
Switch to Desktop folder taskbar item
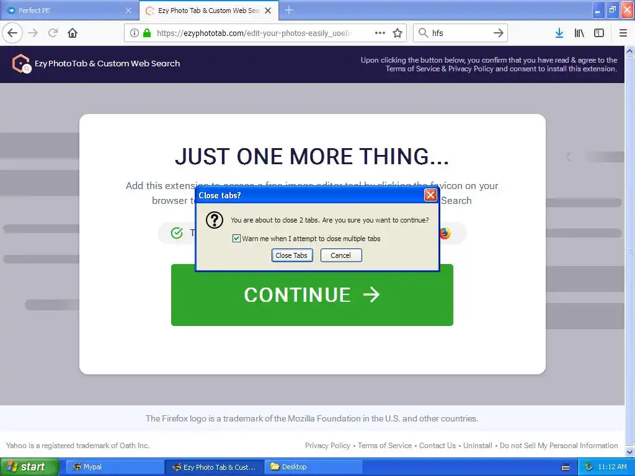(313, 467)
